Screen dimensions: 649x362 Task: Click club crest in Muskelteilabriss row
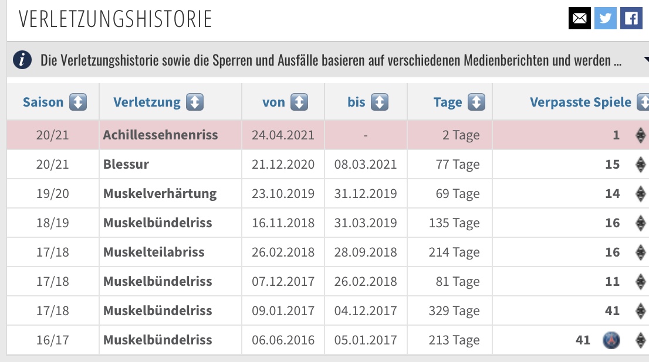tap(640, 252)
